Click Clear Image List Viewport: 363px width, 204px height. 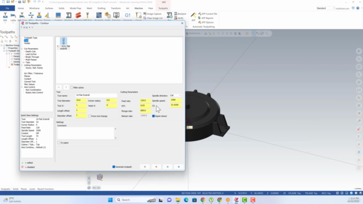[x=153, y=18]
